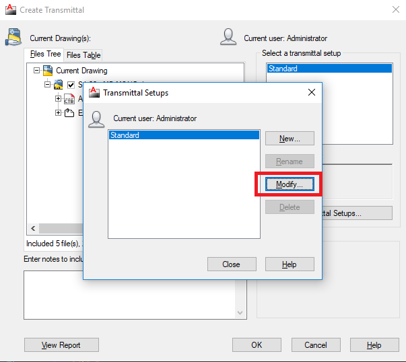
Task: Click the left arrow of the tree's horizontal scrollbar
Action: (32, 229)
